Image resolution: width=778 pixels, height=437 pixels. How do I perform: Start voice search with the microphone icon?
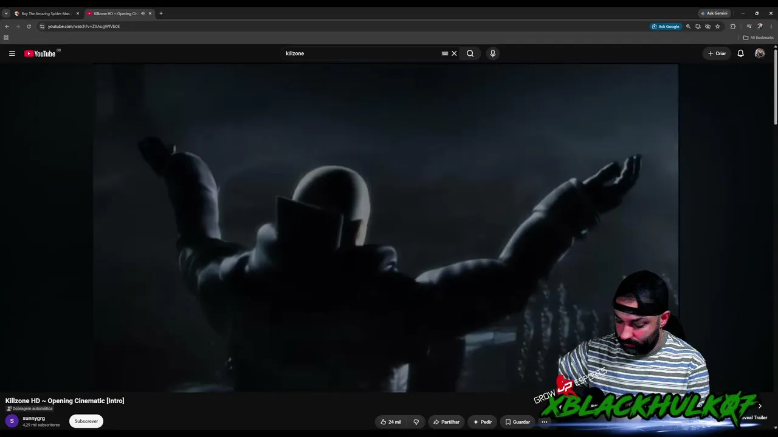[493, 53]
